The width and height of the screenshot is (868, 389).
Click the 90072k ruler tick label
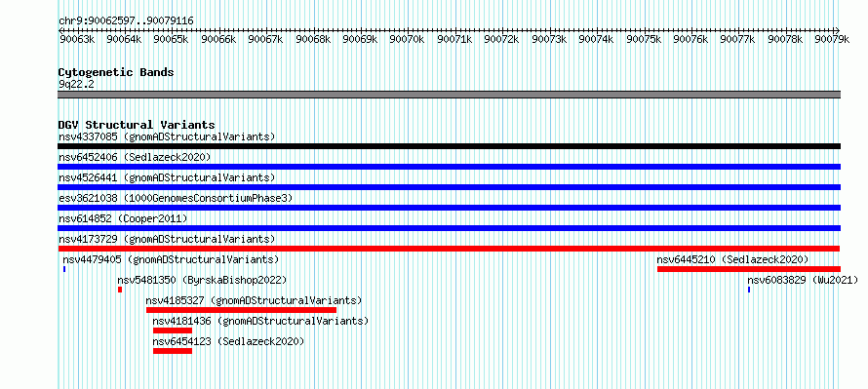(x=502, y=39)
